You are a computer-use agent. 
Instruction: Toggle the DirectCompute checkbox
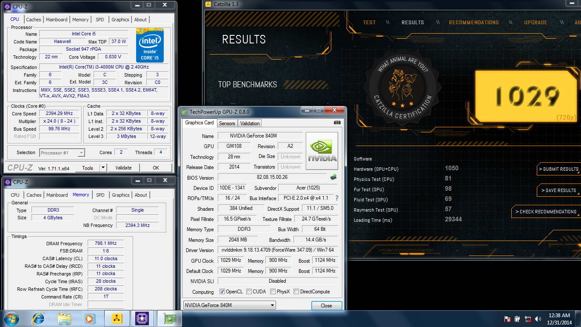[x=296, y=292]
